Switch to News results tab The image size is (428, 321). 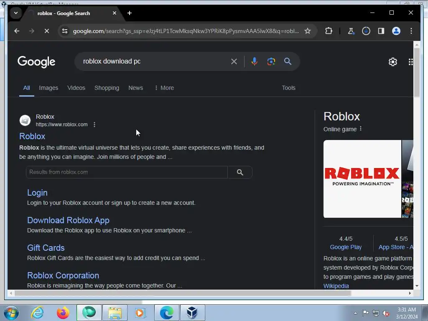pyautogui.click(x=136, y=88)
